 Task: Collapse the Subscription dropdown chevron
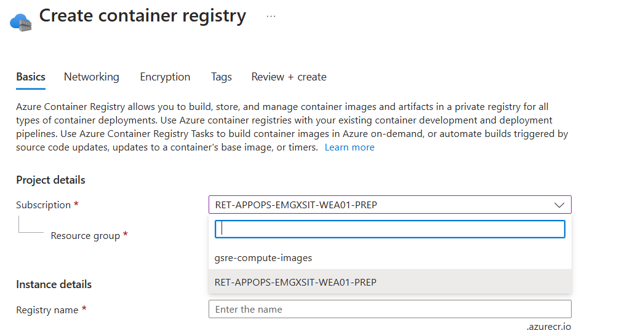click(x=559, y=205)
